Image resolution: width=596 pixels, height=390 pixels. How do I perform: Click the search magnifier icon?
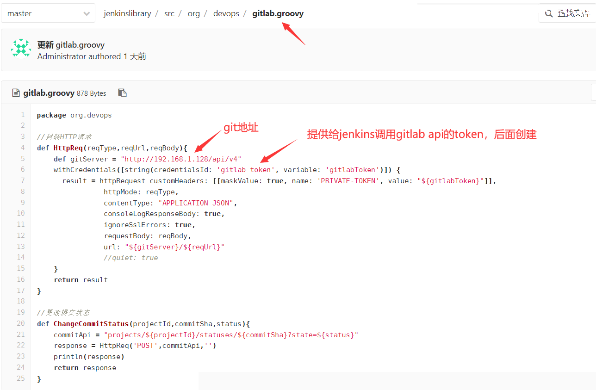[549, 13]
